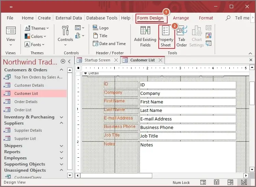Expand the Employees group
Viewport: 256px width, 187px height.
click(61, 158)
